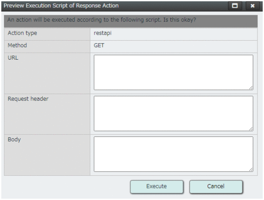
Task: Click the URL row label
Action: coord(13,58)
